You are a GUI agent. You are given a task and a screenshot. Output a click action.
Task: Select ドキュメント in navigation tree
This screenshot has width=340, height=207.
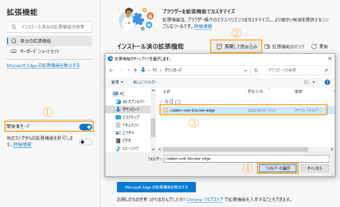(x=127, y=125)
